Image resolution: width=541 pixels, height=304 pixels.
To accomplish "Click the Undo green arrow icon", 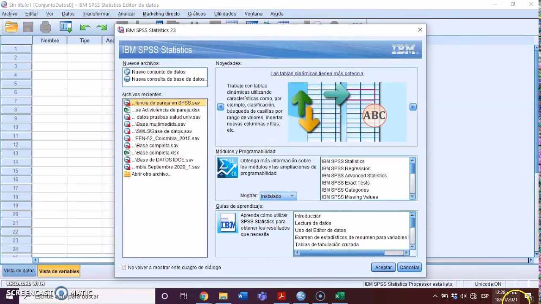I will tap(85, 27).
